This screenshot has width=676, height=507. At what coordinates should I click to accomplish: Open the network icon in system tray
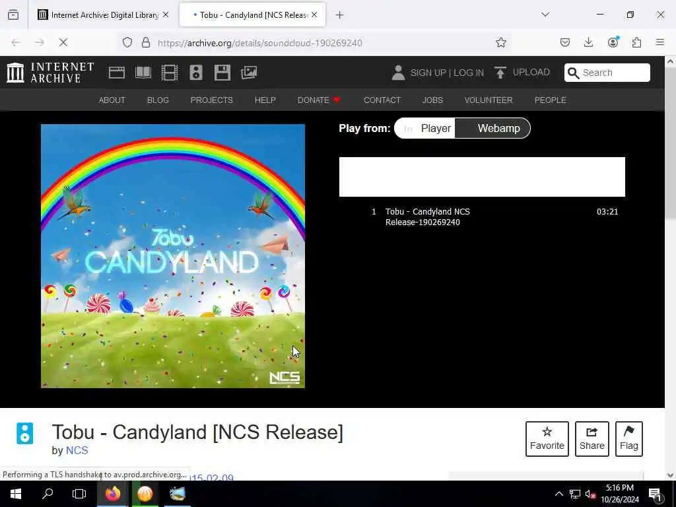(x=575, y=494)
